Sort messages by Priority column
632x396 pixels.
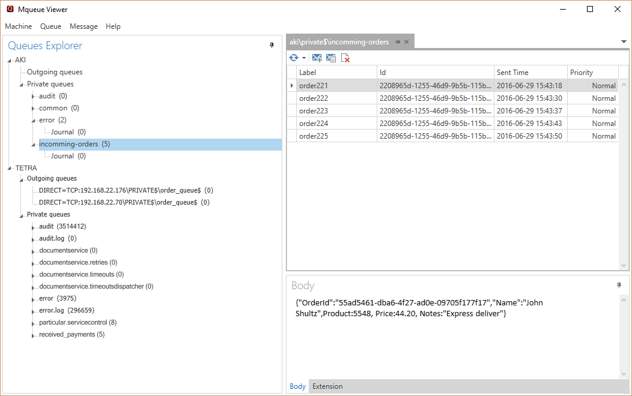[592, 73]
